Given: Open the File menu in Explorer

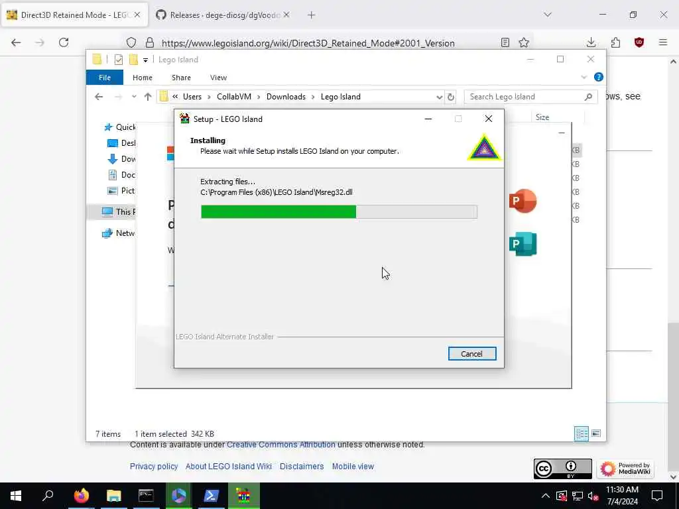Looking at the screenshot, I should [105, 78].
